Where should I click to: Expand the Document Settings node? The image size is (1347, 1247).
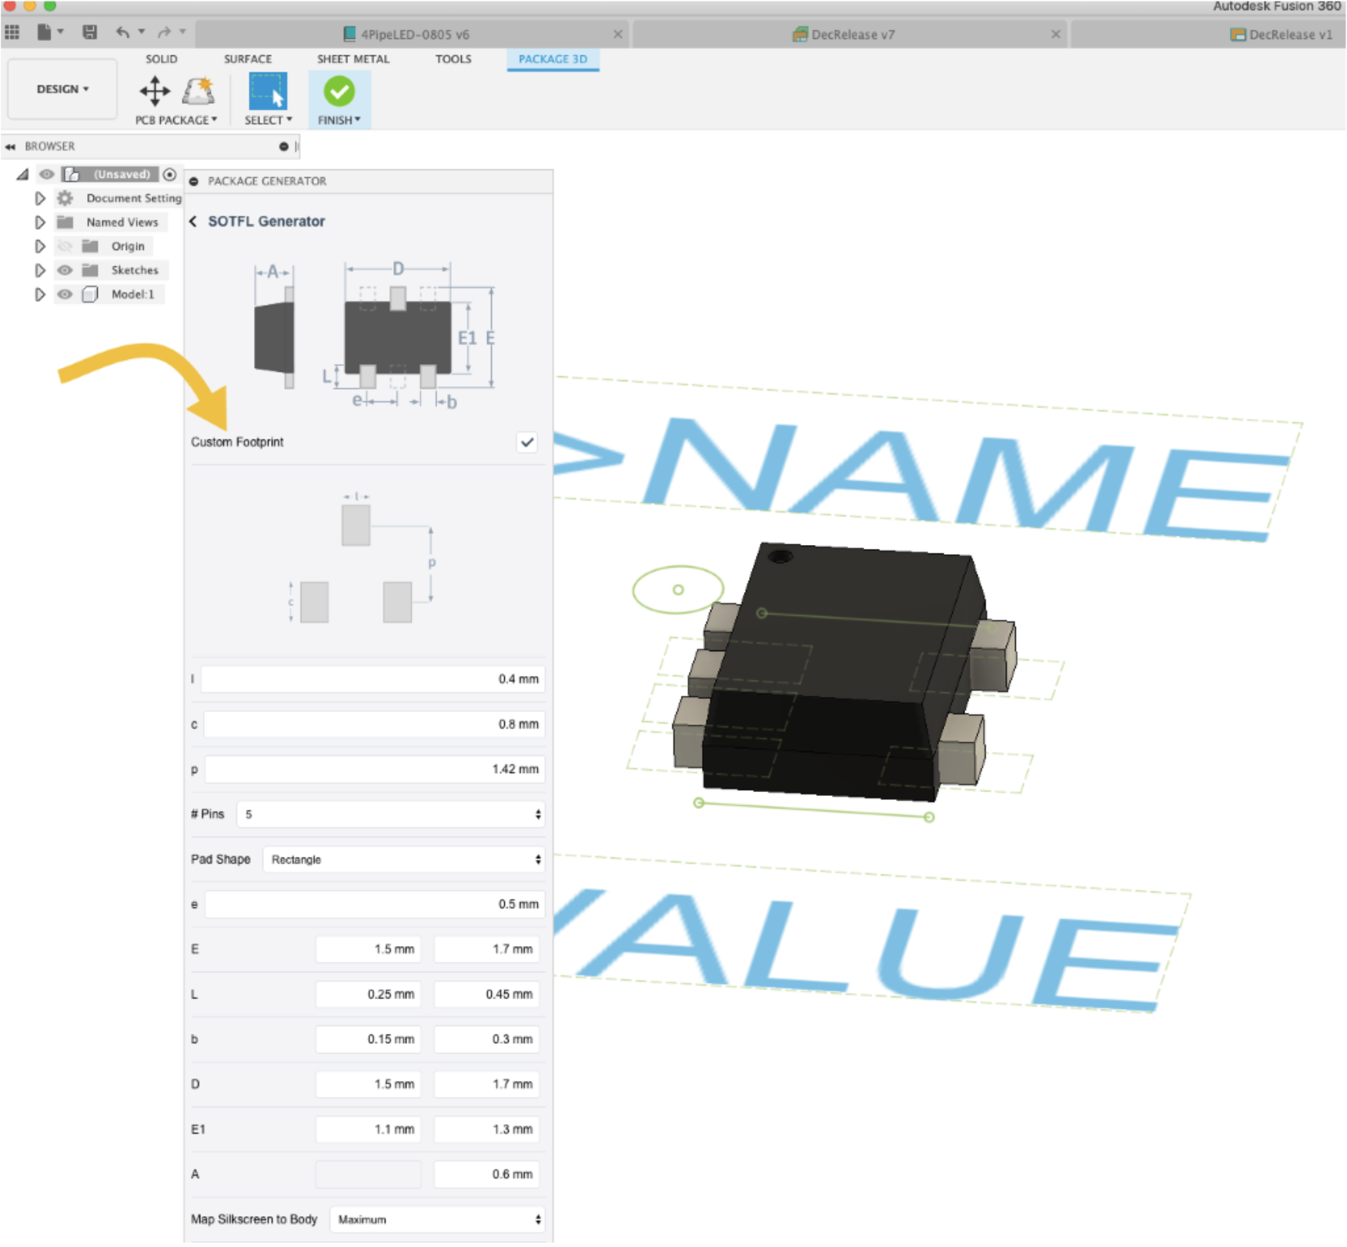pyautogui.click(x=40, y=199)
